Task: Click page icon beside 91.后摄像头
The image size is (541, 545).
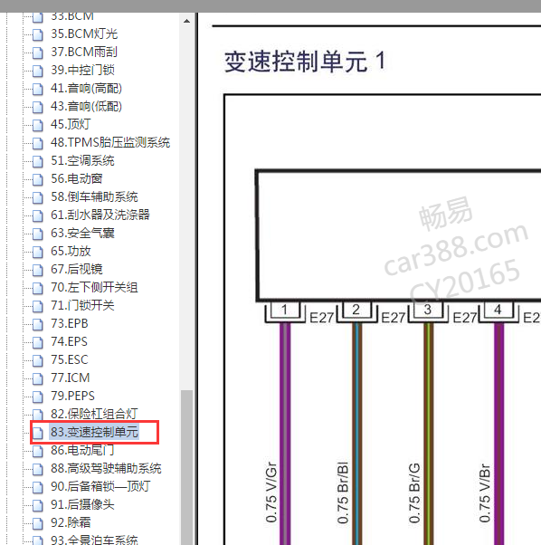Action: (x=37, y=505)
